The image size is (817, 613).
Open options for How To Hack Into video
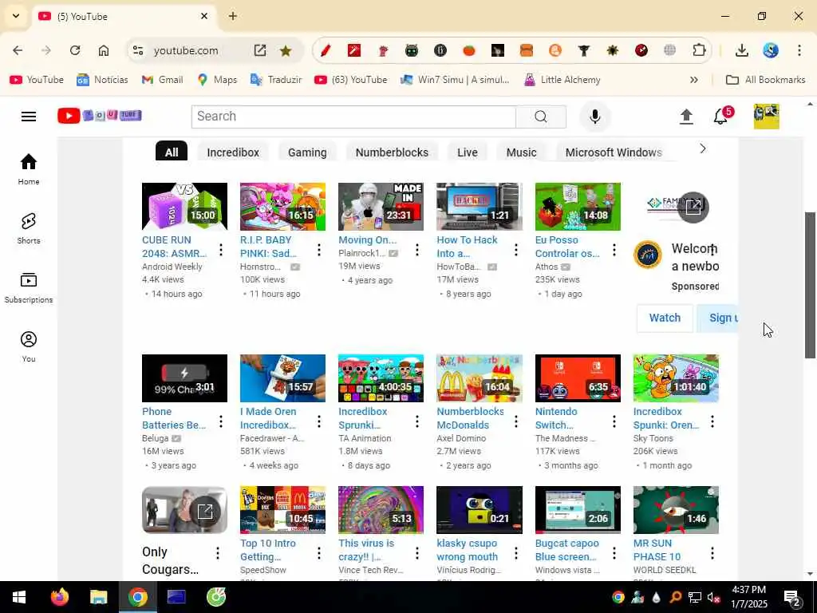coord(516,250)
